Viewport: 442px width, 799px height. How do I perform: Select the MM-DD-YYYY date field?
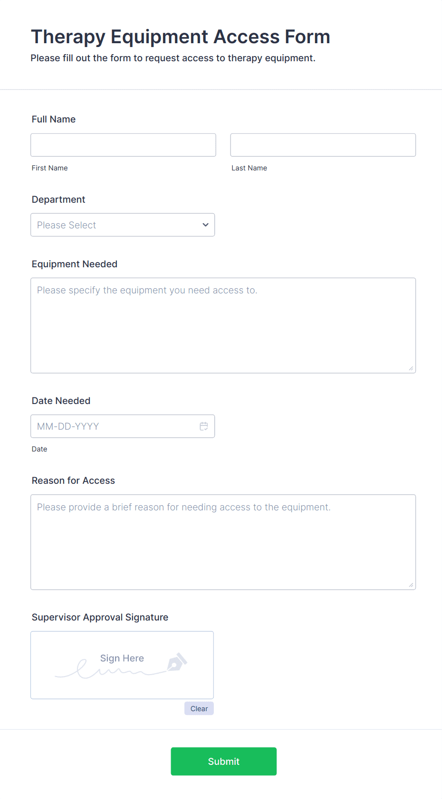pyautogui.click(x=114, y=426)
